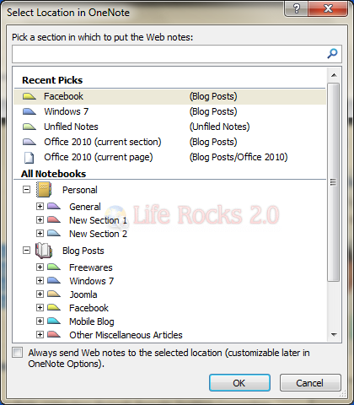The width and height of the screenshot is (354, 405).
Task: Enable Always send Web notes checkbox
Action: [18, 353]
